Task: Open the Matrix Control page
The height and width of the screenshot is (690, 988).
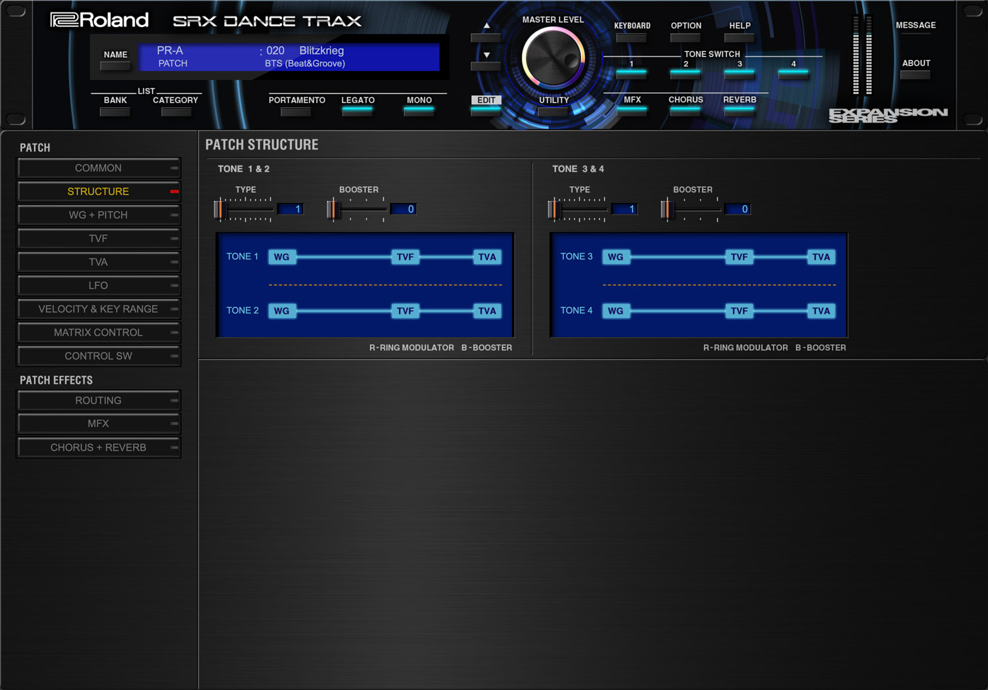Action: point(99,333)
